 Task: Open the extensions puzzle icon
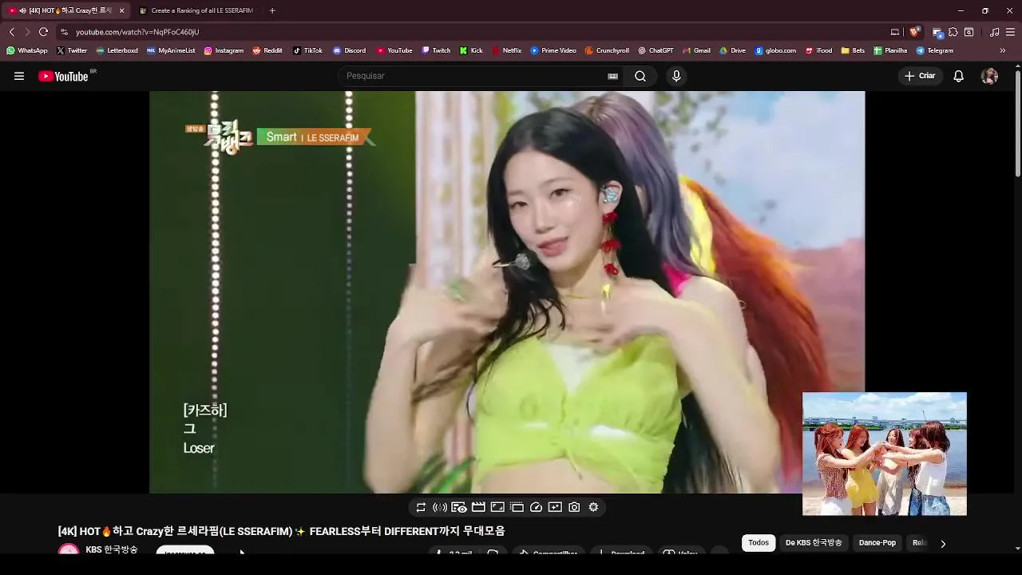[x=953, y=32]
